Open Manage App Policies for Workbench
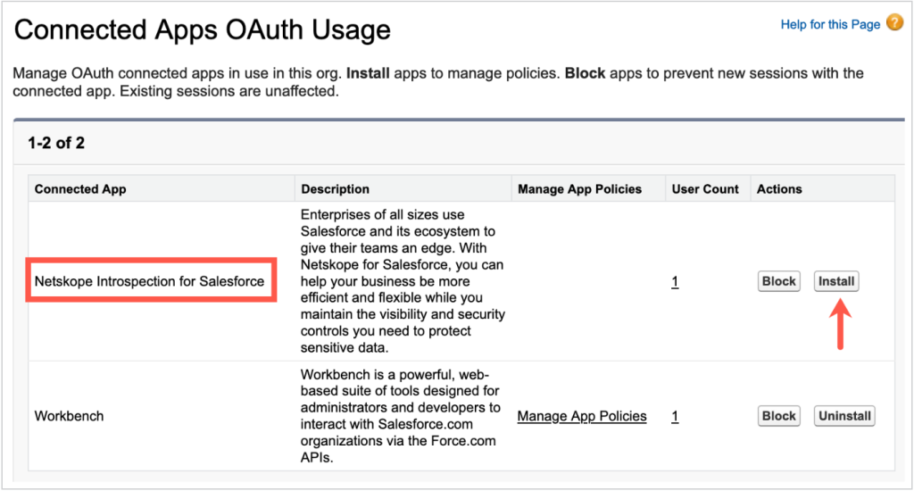This screenshot has height=491, width=914. pos(582,416)
